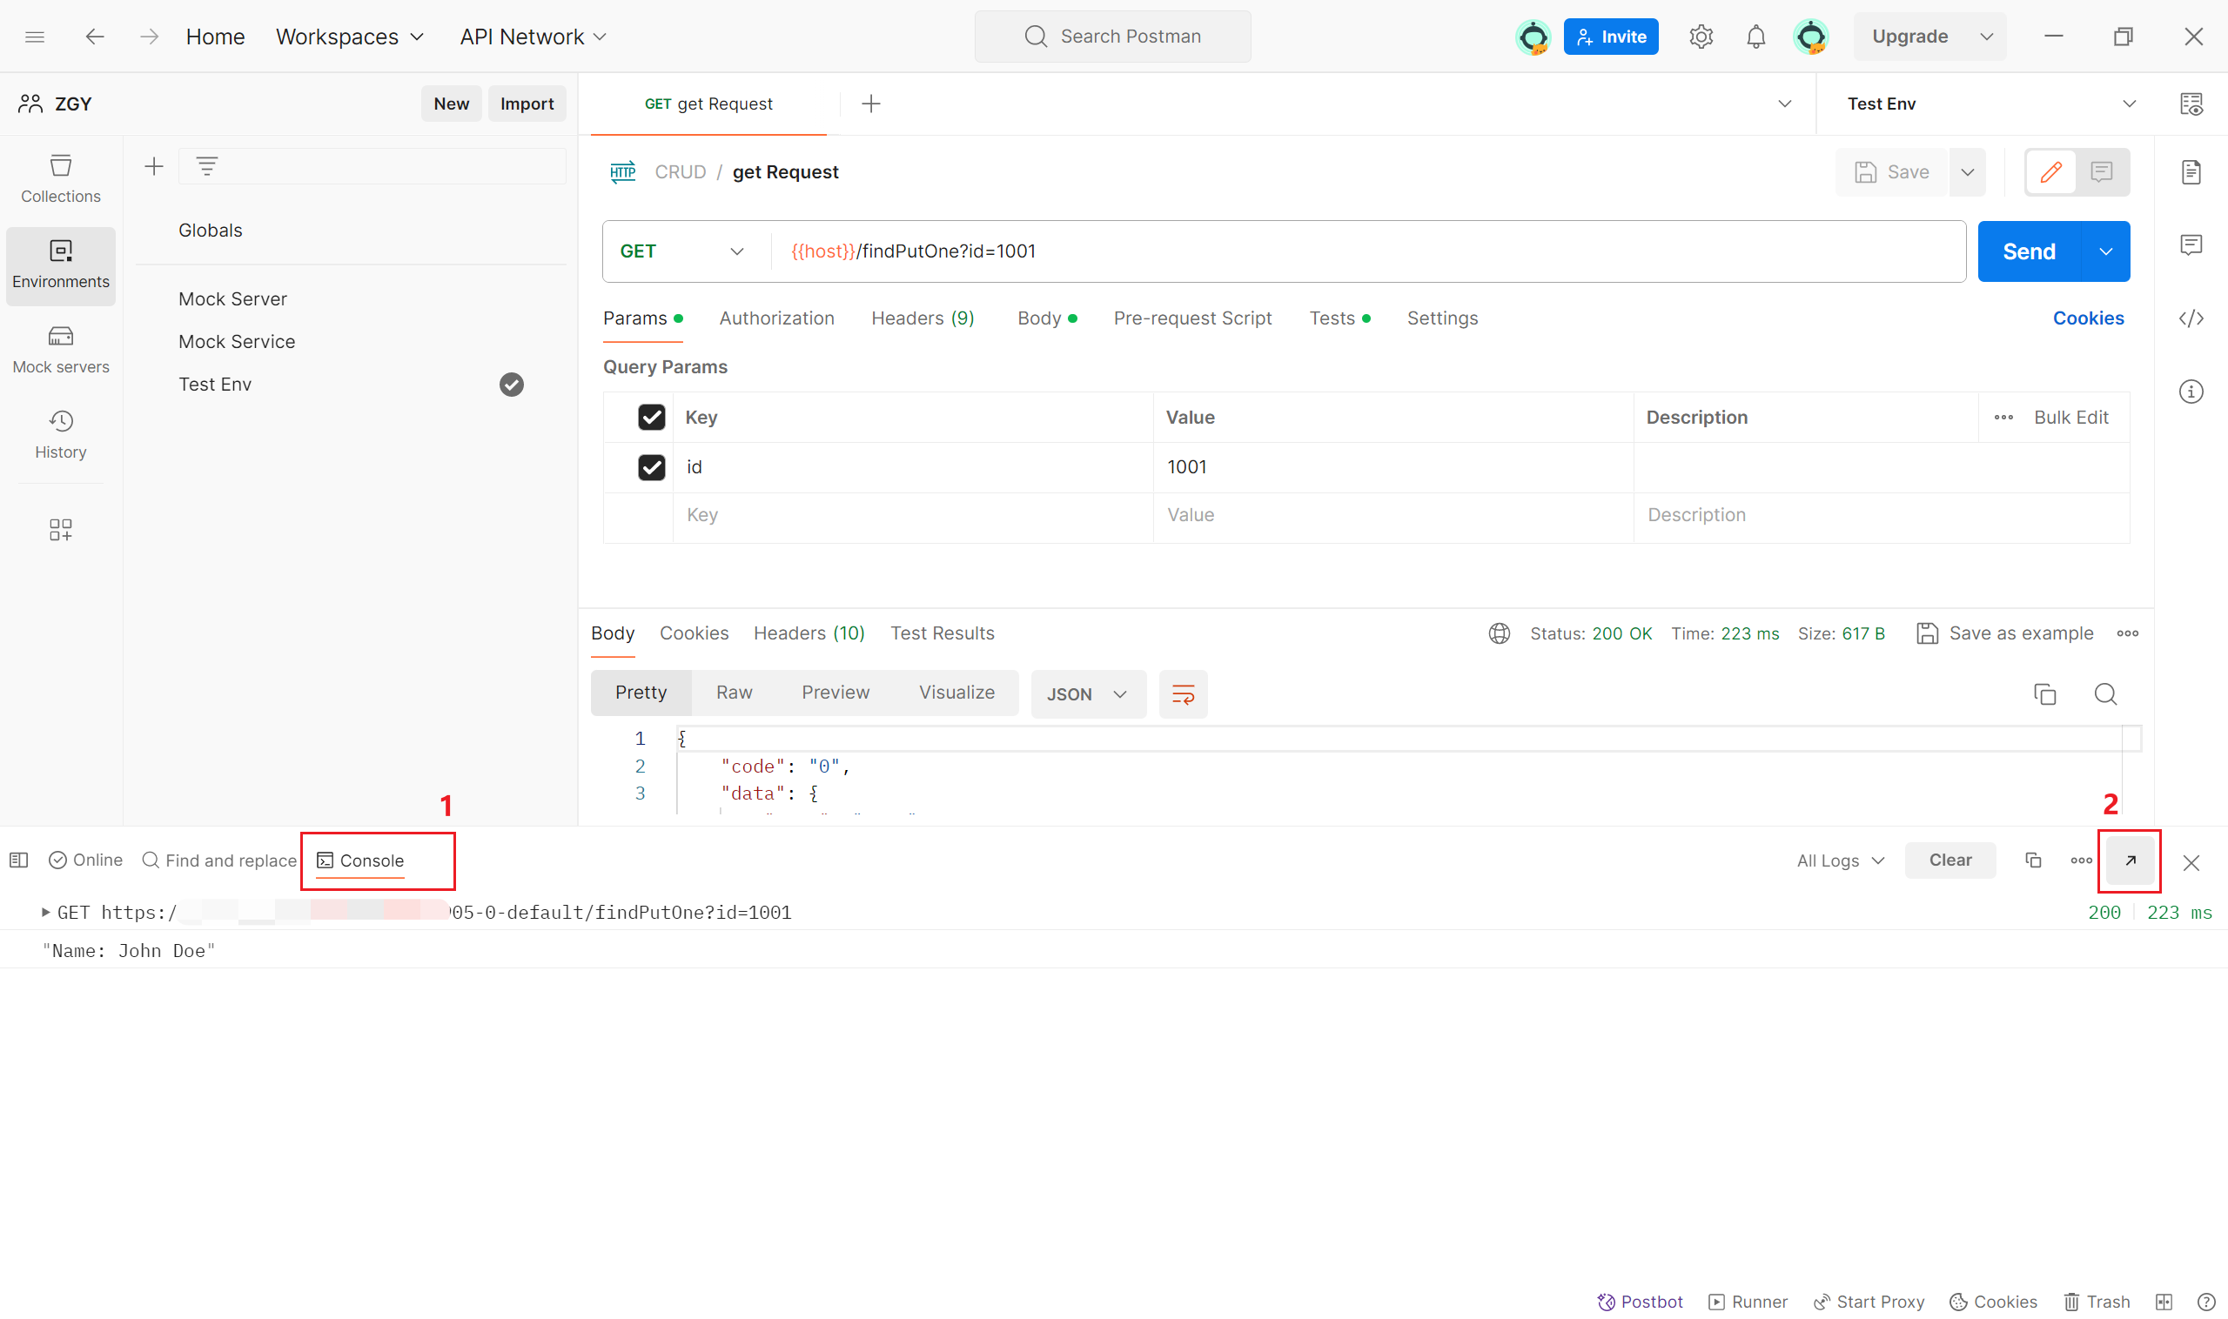
Task: Open the Send button dropdown arrow
Action: [x=2104, y=251]
